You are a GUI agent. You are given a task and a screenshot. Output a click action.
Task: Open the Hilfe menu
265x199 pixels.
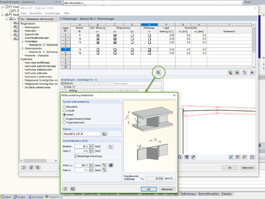click(67, 13)
